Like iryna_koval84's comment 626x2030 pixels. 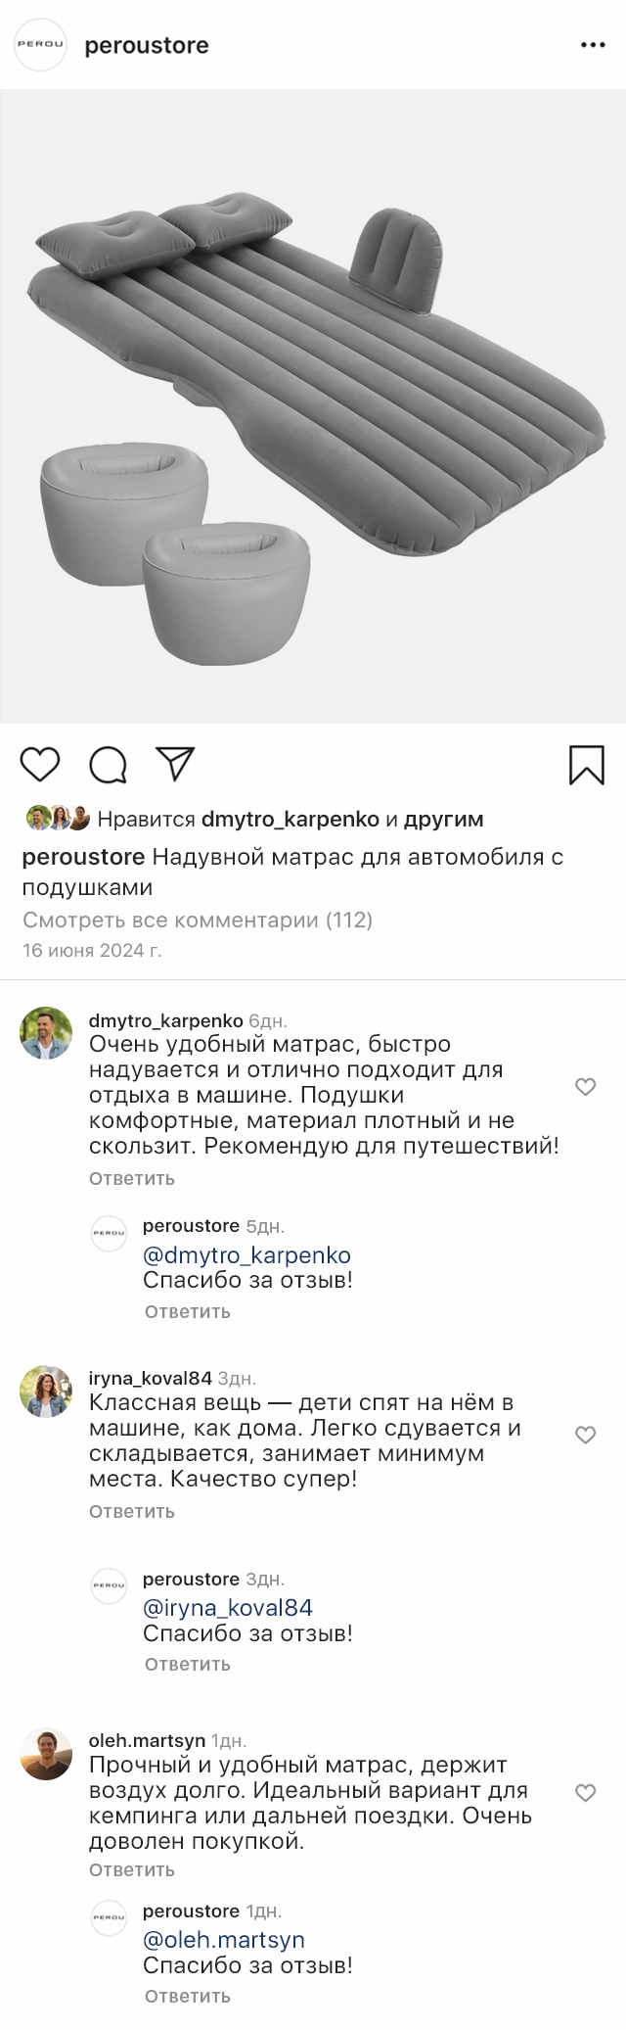click(585, 1436)
